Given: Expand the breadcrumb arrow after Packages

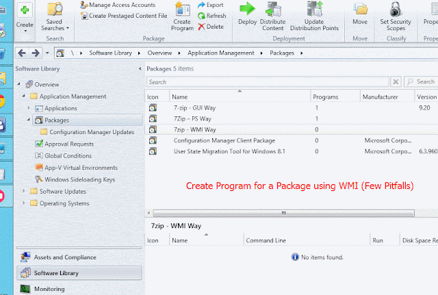Looking at the screenshot, I should [x=301, y=53].
